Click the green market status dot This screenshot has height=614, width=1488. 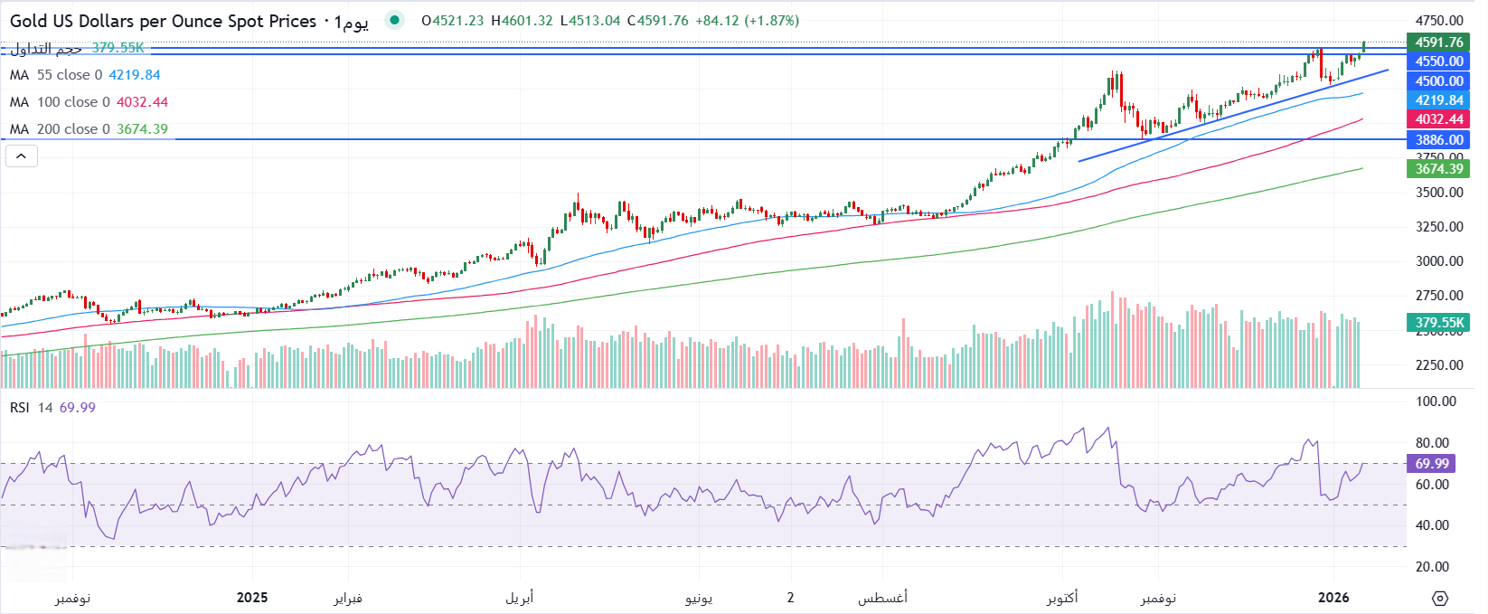pyautogui.click(x=394, y=20)
